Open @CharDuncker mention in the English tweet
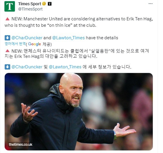 (x=27, y=38)
